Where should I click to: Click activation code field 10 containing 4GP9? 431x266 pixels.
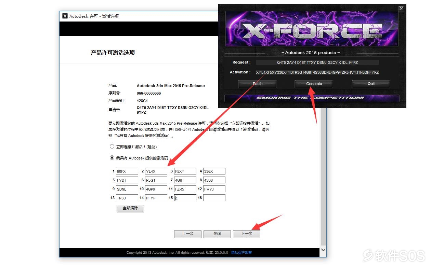(x=156, y=189)
